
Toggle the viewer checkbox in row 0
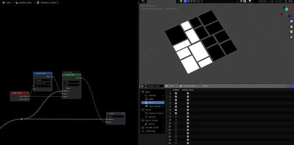click(176, 93)
